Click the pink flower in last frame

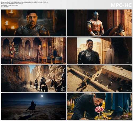99,110
